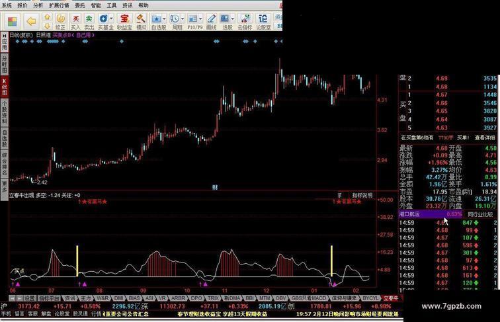Switch to the 分时图 sidebar tab

4,63
